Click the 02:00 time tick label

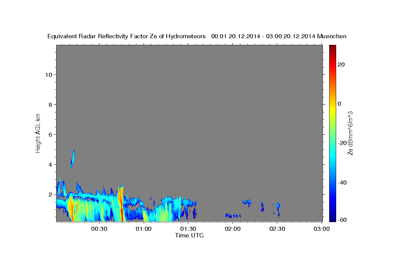coord(233,229)
